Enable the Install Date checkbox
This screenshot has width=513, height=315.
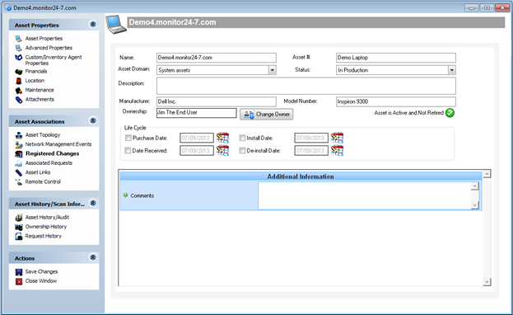[x=242, y=138]
